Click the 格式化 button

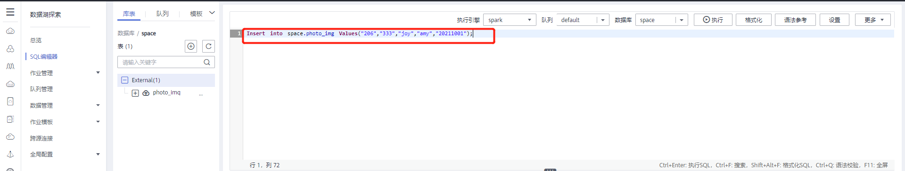pyautogui.click(x=754, y=20)
